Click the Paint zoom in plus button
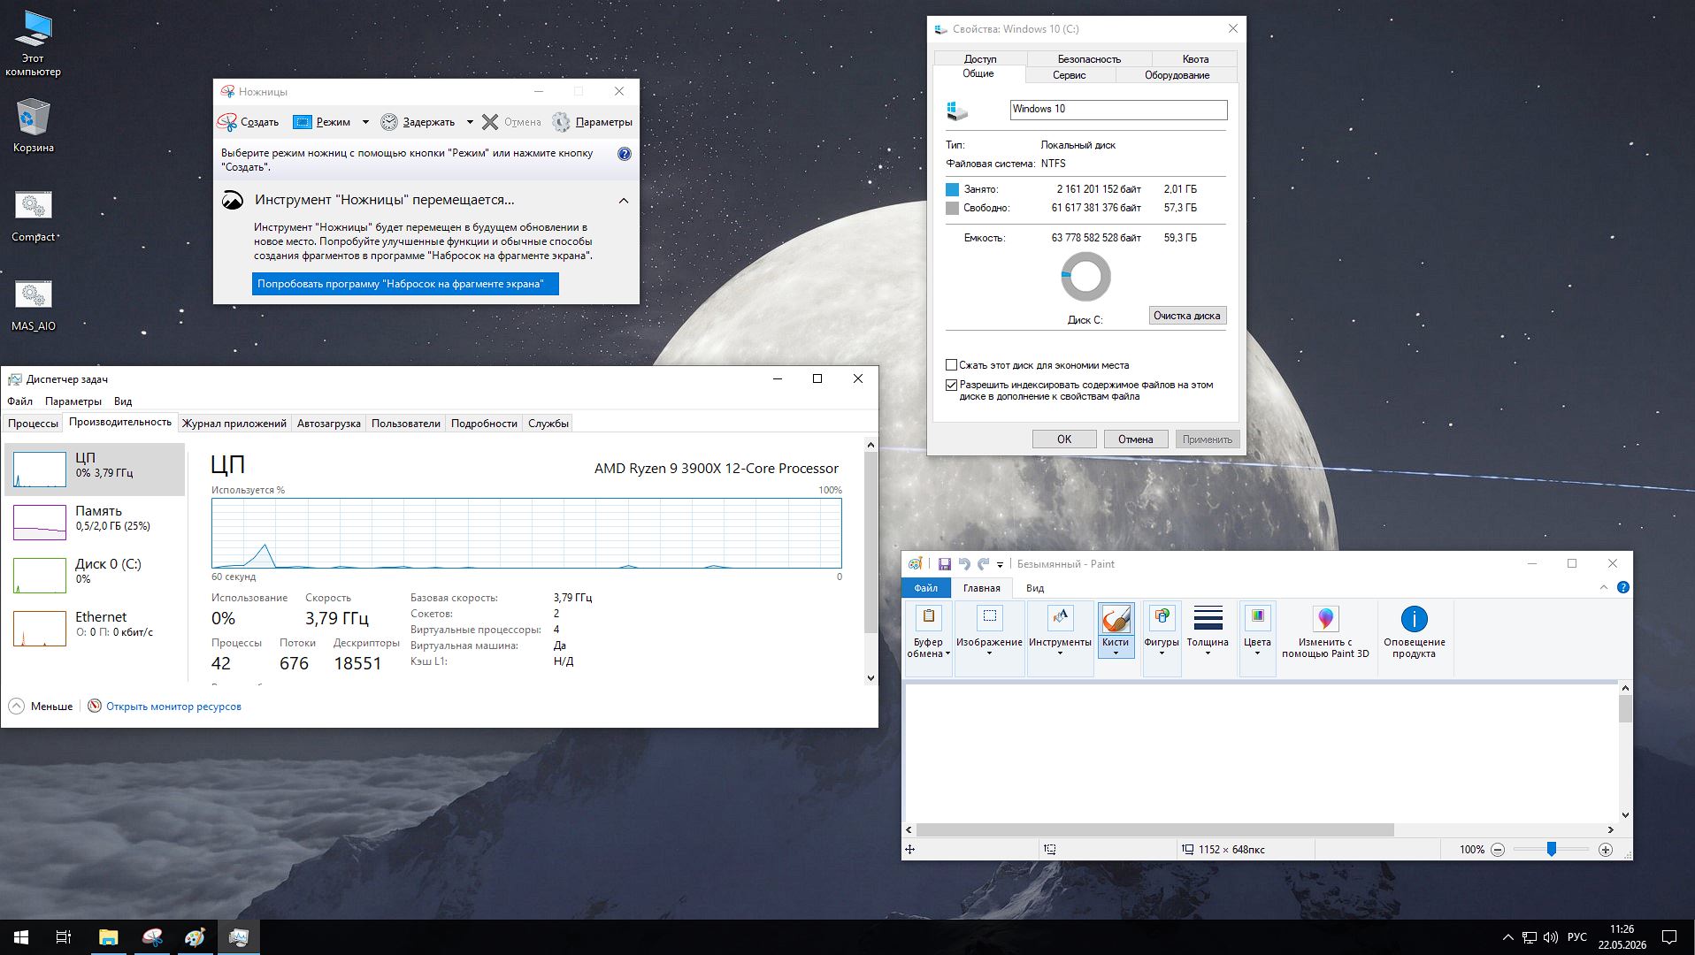Screen dimensions: 1695x955 point(1605,850)
